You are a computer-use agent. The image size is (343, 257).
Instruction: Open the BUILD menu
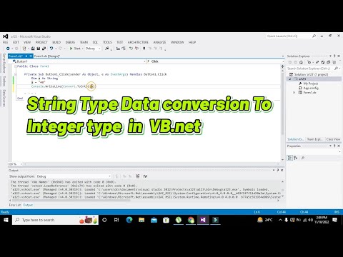[56, 42]
